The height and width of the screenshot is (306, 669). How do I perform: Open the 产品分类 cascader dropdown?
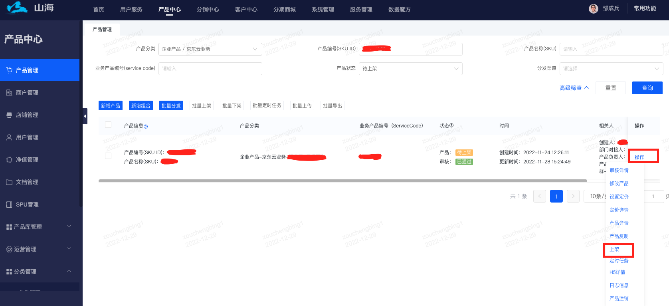(210, 49)
